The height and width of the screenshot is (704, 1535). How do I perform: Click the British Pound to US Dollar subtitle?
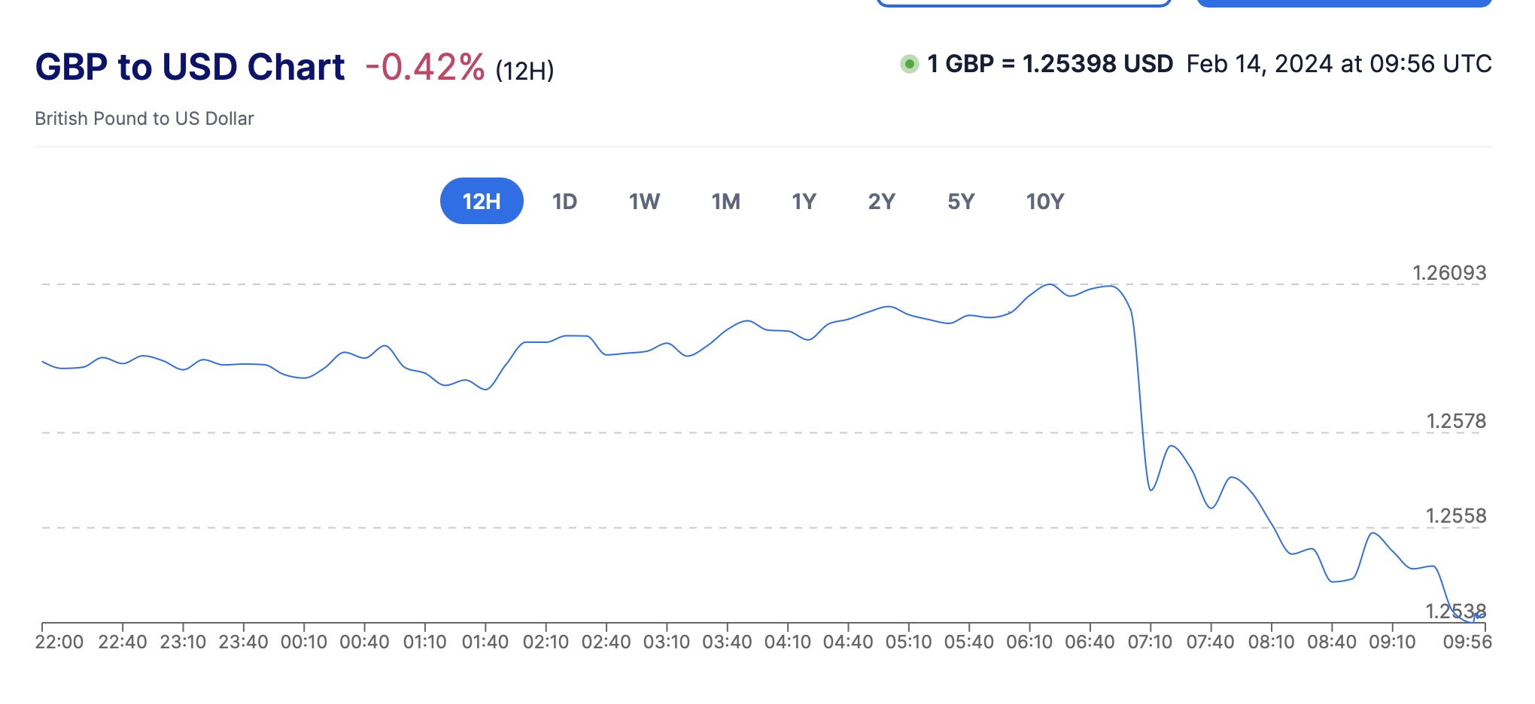(x=144, y=119)
